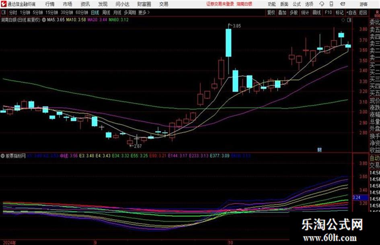Viewport: 380px width, 245px height.
Task: Open the 问小达 menu
Action: coord(122,4)
